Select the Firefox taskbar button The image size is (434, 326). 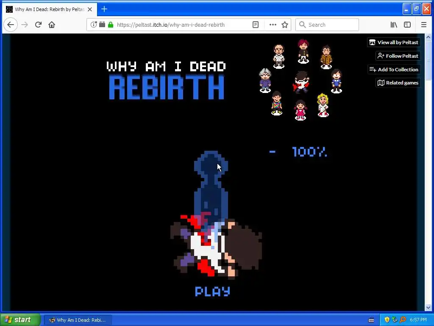pyautogui.click(x=78, y=320)
